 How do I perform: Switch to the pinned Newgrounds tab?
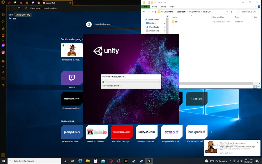click(27, 3)
